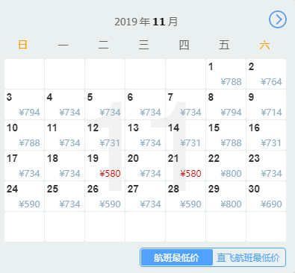The image size is (295, 273).
Task: Select November 13 date cell
Action: (145, 135)
